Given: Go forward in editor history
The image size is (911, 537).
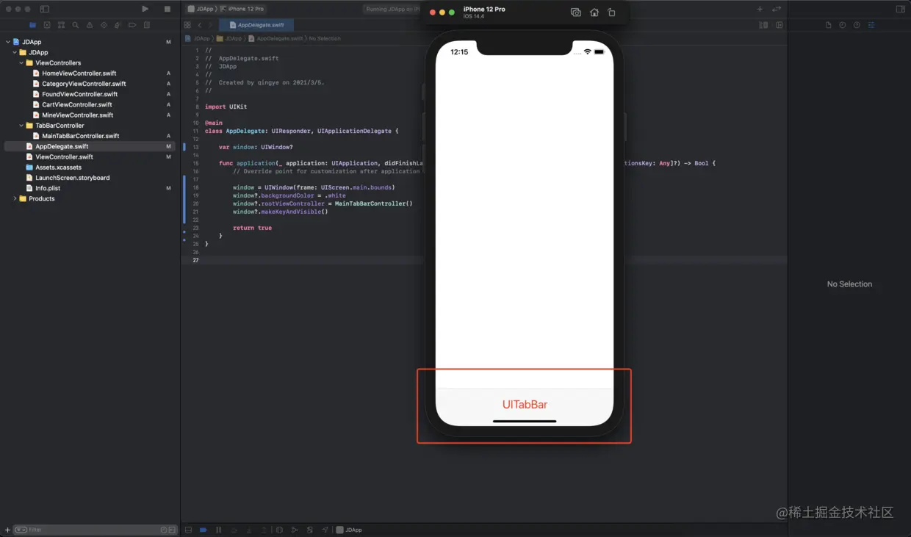Looking at the screenshot, I should point(211,25).
